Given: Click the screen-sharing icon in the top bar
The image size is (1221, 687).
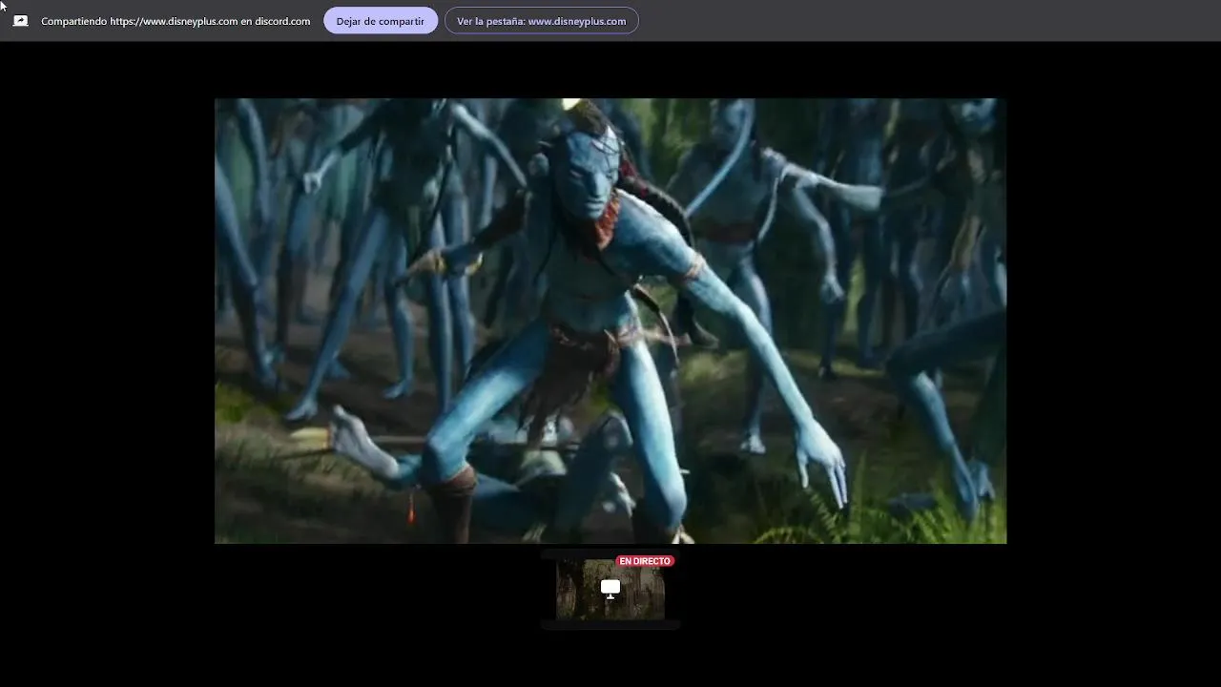Looking at the screenshot, I should pos(20,21).
